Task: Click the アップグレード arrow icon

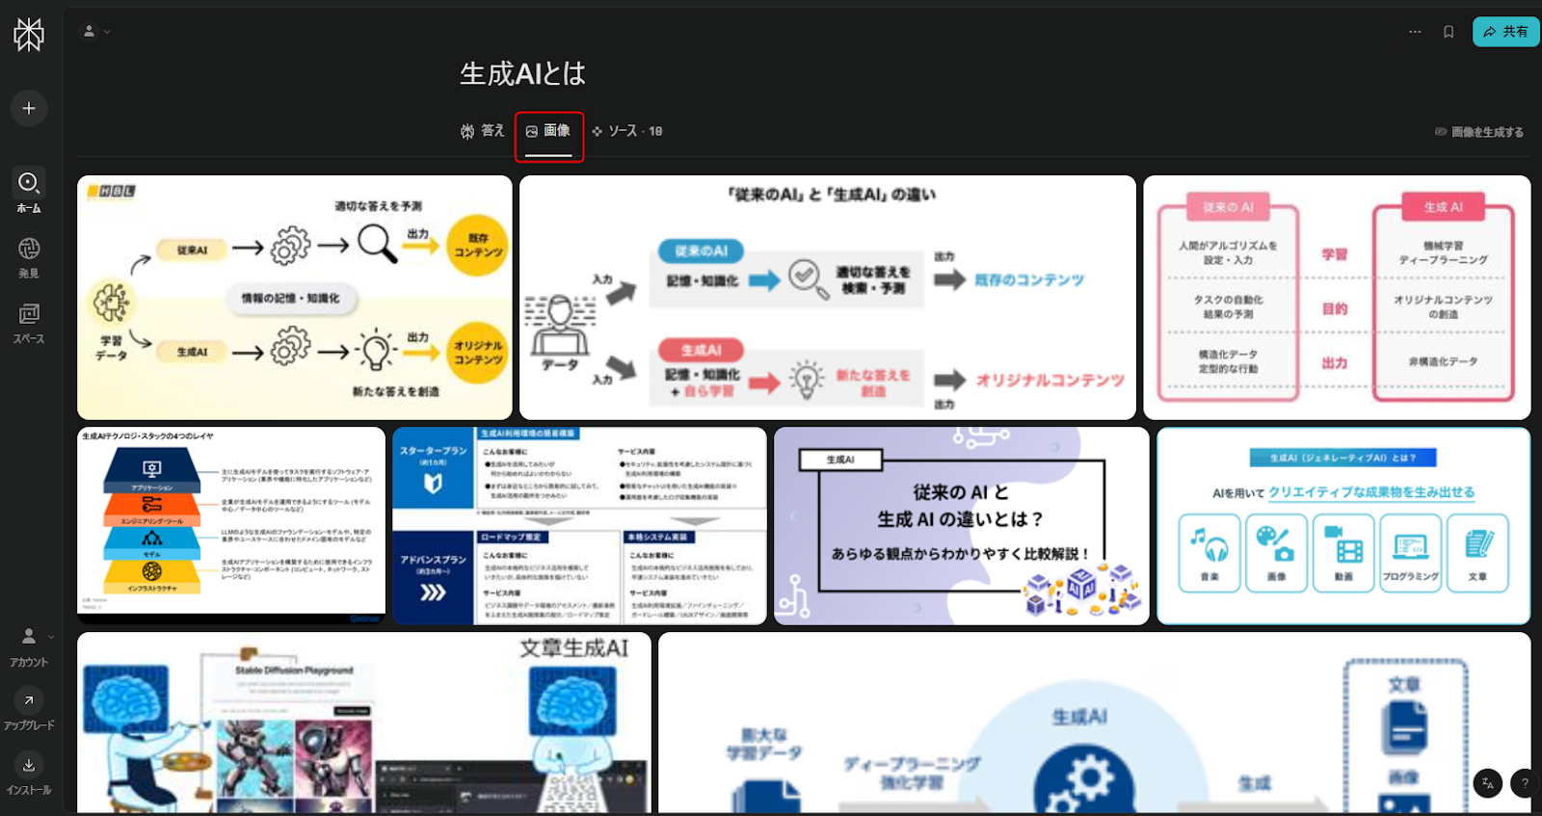Action: (x=29, y=700)
